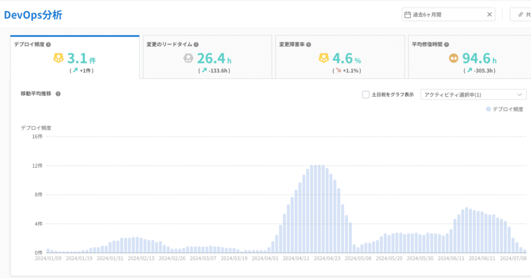
Task: Click the calendar icon in the date range filter
Action: click(x=407, y=14)
